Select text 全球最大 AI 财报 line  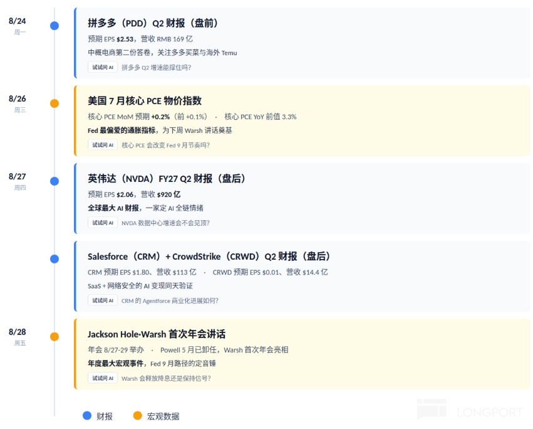pyautogui.click(x=145, y=208)
